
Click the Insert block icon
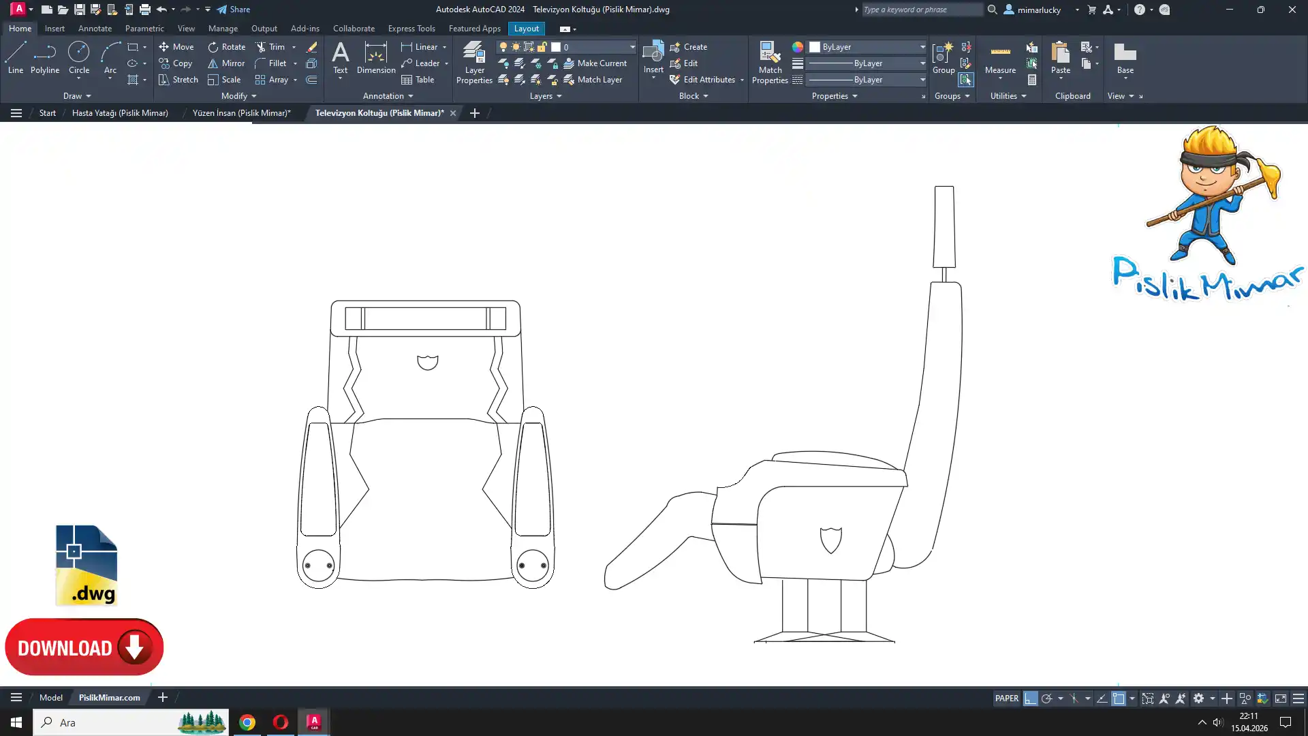tap(653, 53)
